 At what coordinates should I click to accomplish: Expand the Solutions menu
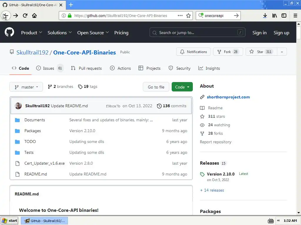click(x=59, y=33)
